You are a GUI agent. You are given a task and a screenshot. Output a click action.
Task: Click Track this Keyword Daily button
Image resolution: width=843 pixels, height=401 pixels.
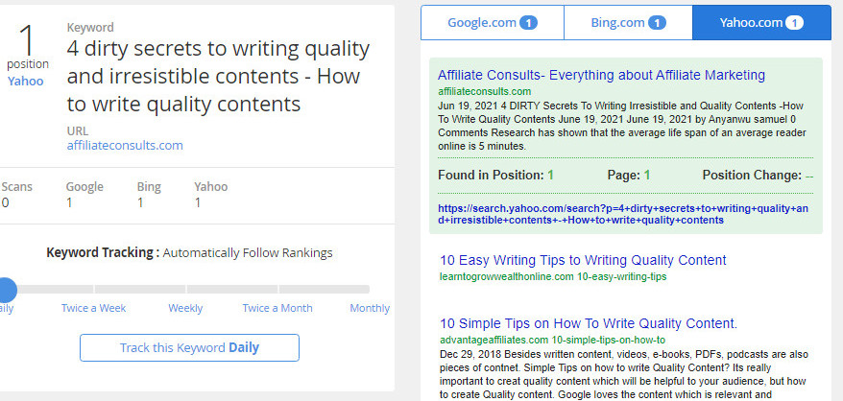click(x=189, y=347)
